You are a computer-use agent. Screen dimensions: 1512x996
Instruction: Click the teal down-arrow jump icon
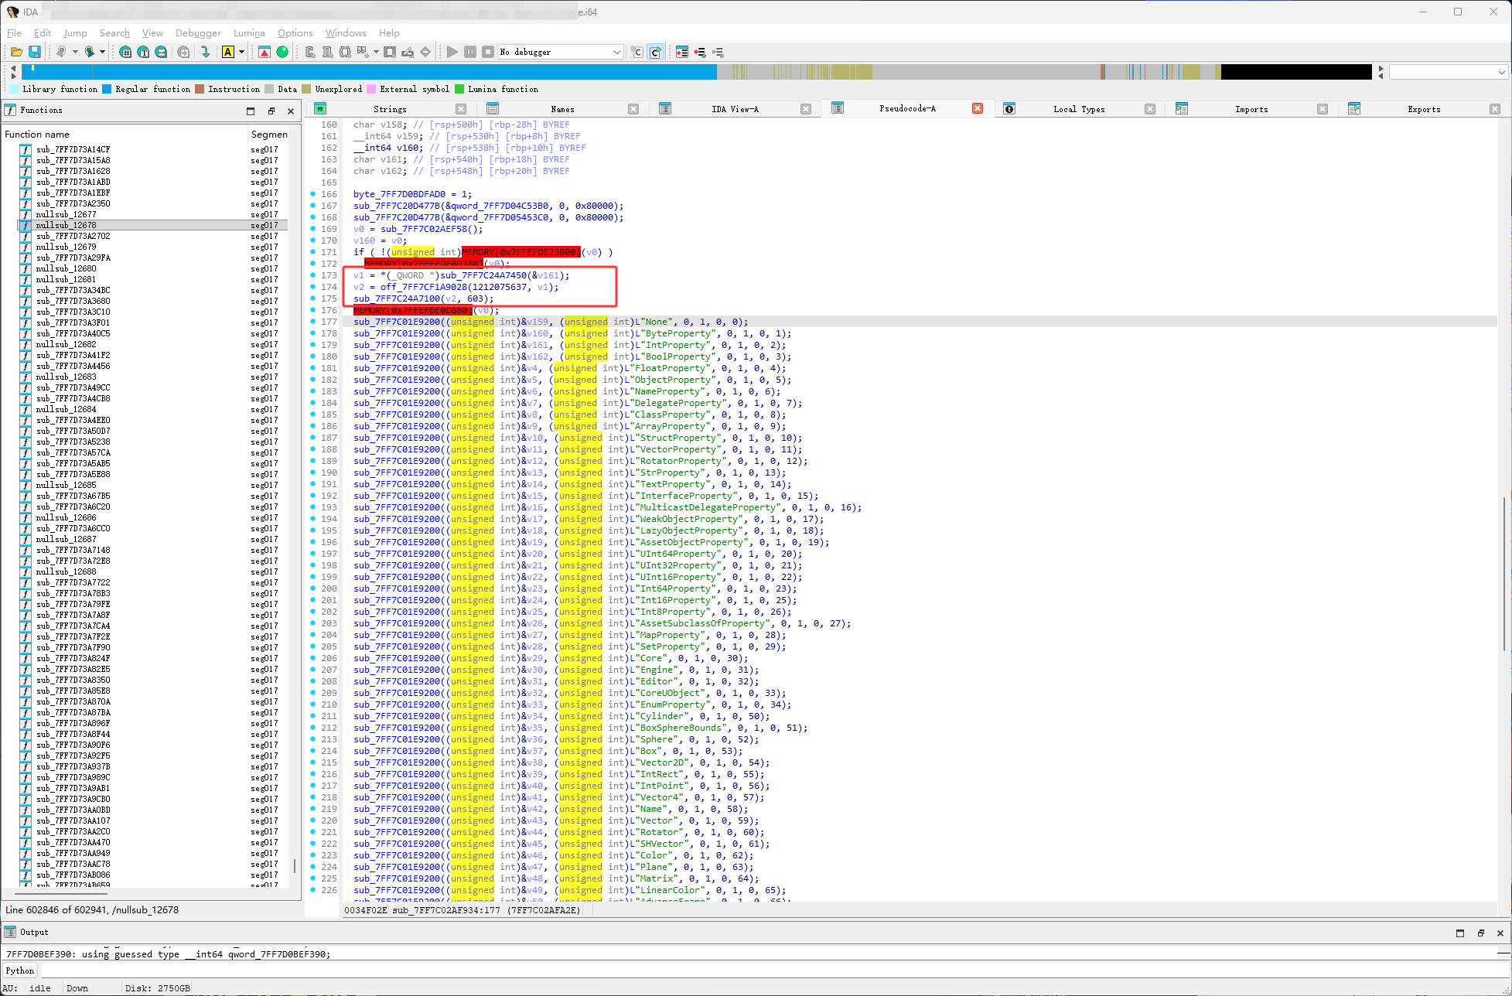[205, 52]
